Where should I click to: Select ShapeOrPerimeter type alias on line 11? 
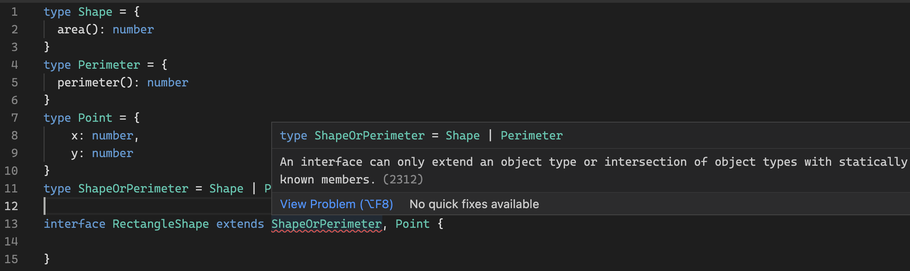[x=133, y=189]
